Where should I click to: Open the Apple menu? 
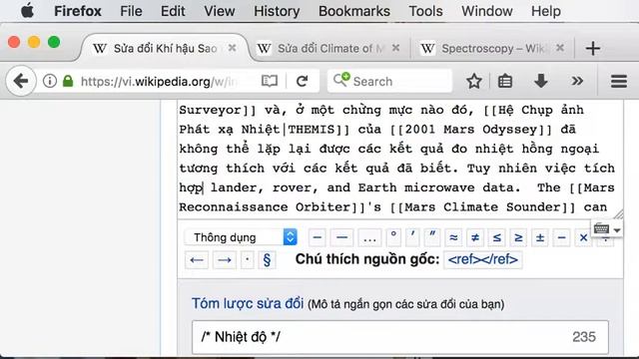click(x=27, y=11)
